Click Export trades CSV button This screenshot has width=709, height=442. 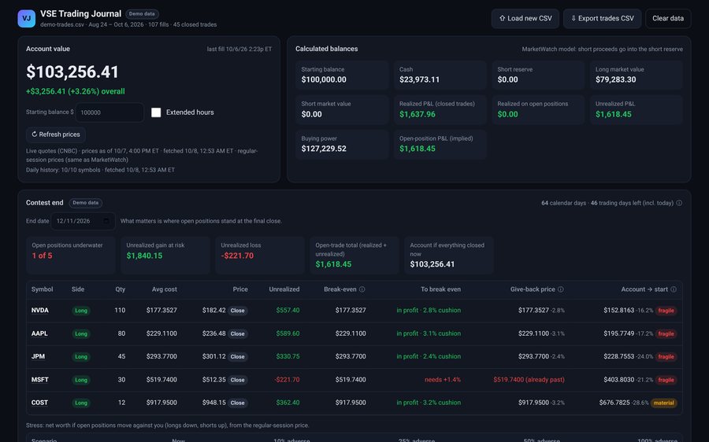tap(603, 19)
